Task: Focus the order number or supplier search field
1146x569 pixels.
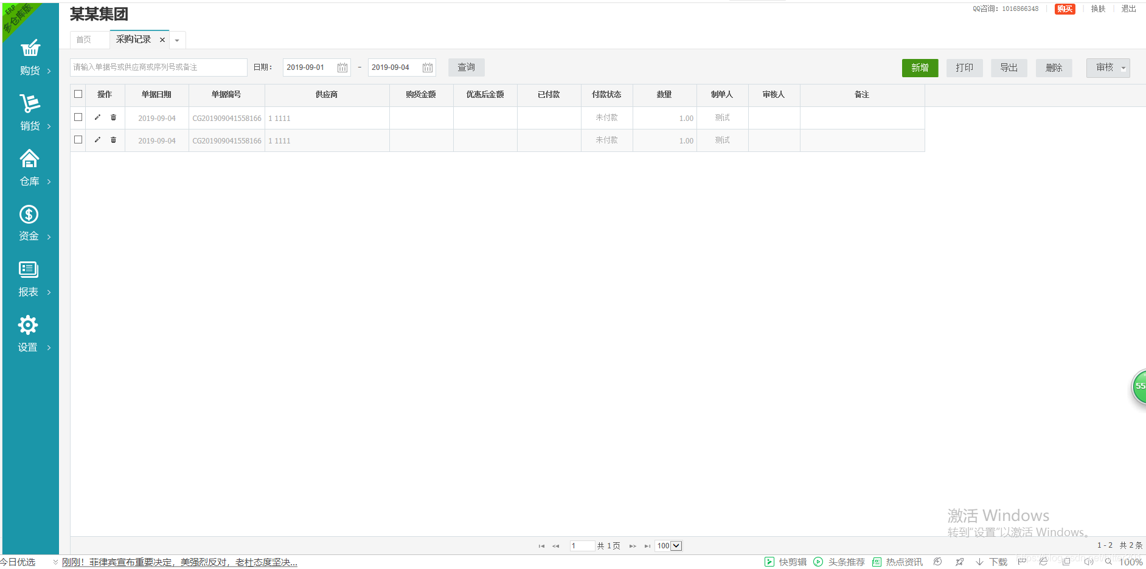Action: [159, 67]
